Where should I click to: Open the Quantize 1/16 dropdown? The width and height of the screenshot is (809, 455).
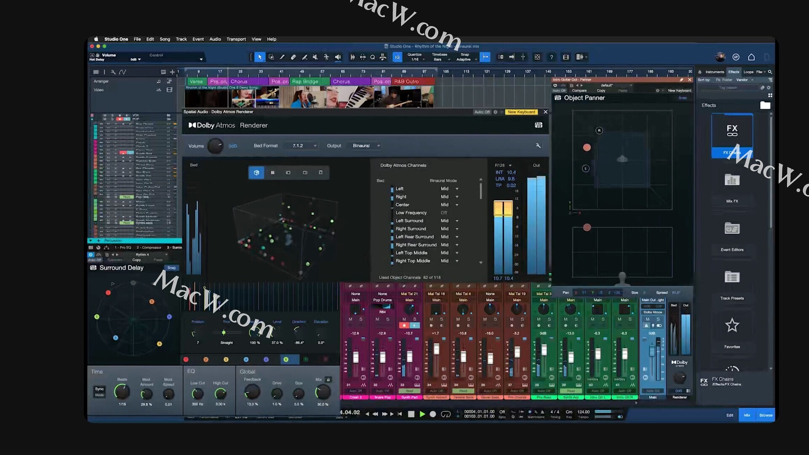click(x=415, y=57)
